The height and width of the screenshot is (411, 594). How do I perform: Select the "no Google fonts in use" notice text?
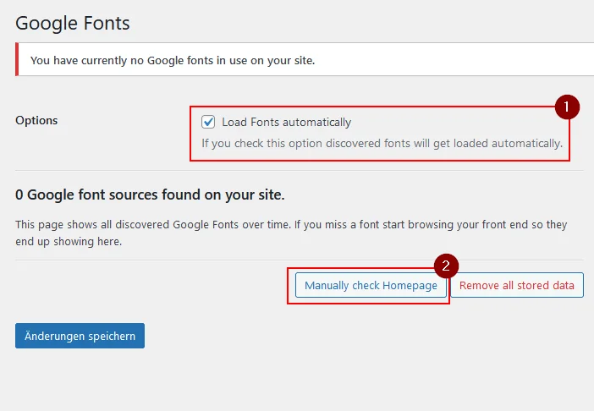(173, 61)
